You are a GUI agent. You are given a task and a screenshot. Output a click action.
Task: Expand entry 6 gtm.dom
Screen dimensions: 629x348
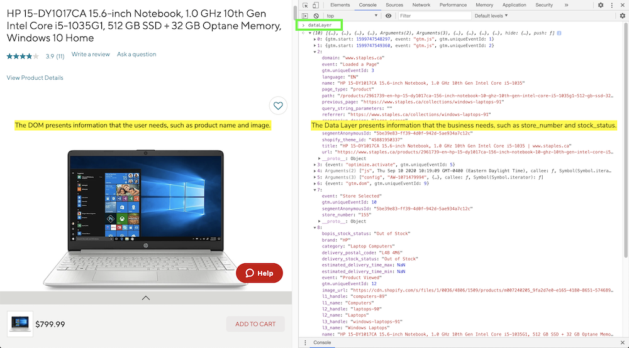pos(315,183)
